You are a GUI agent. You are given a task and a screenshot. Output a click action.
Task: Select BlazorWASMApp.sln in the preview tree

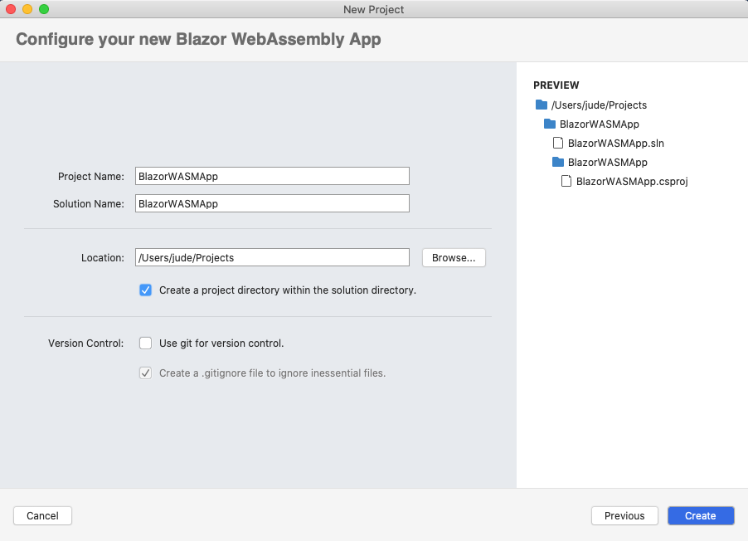point(615,144)
